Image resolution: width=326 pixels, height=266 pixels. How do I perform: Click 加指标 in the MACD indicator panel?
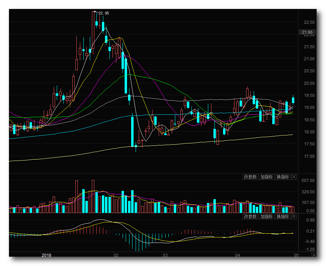(x=266, y=216)
